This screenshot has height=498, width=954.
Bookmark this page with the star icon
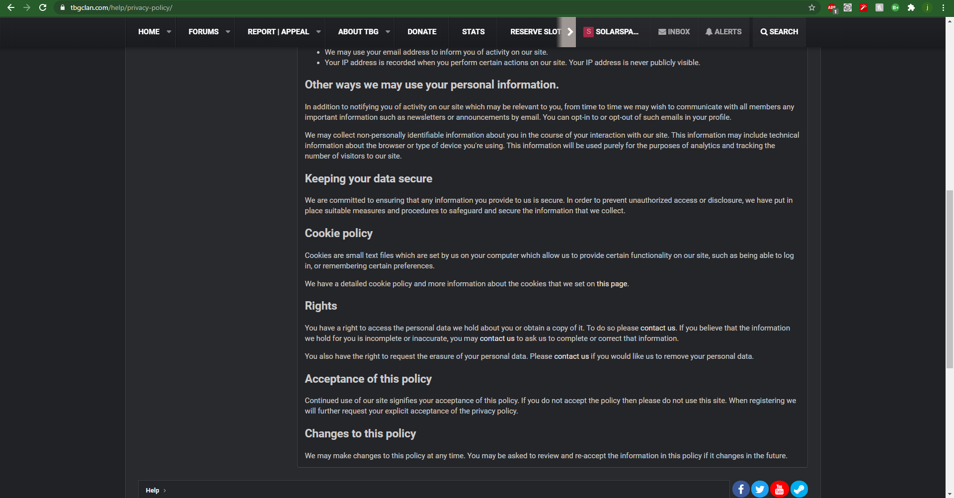[812, 7]
